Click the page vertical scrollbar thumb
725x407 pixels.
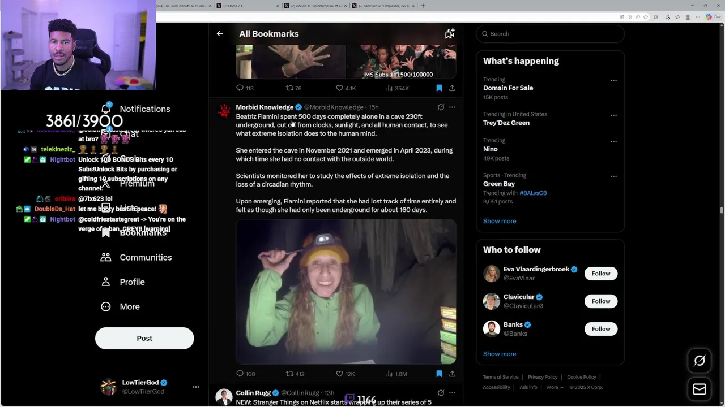click(x=722, y=210)
